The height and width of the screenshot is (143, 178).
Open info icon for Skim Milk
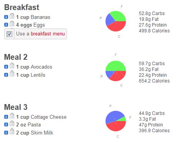tap(6, 133)
